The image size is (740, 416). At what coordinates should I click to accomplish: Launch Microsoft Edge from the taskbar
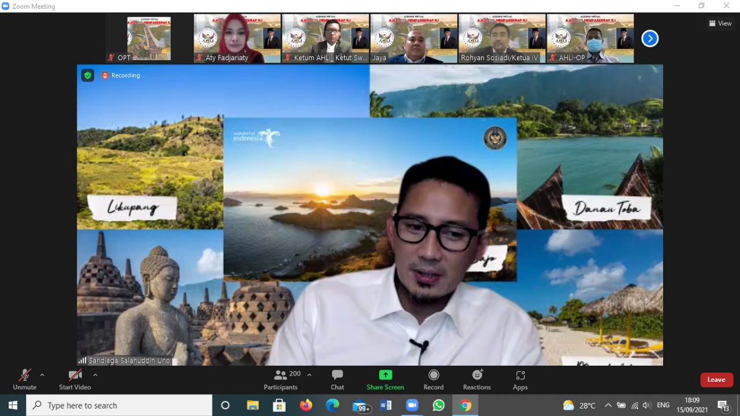pos(332,406)
